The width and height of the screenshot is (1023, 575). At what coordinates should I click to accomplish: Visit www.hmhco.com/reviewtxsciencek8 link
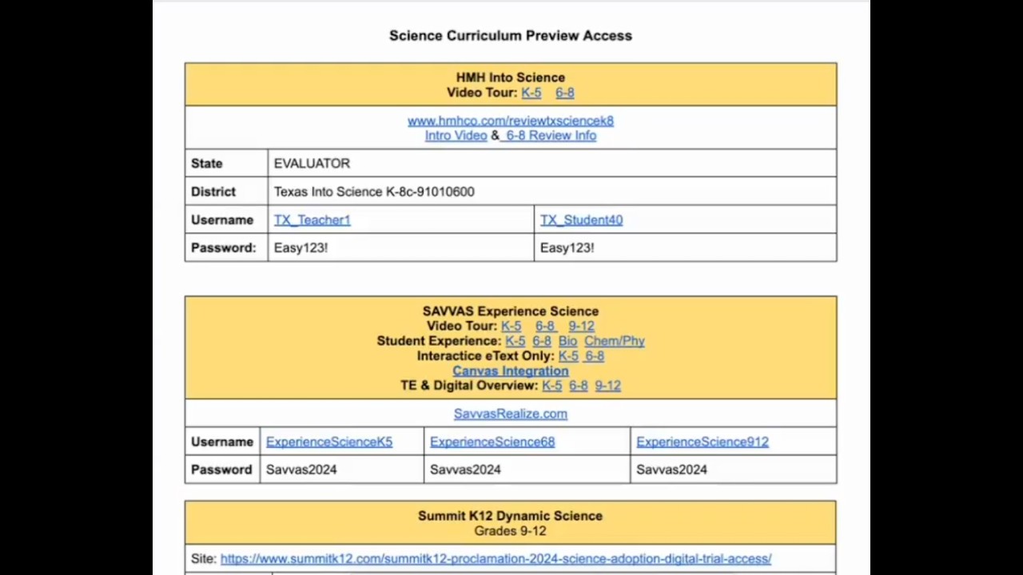point(511,121)
